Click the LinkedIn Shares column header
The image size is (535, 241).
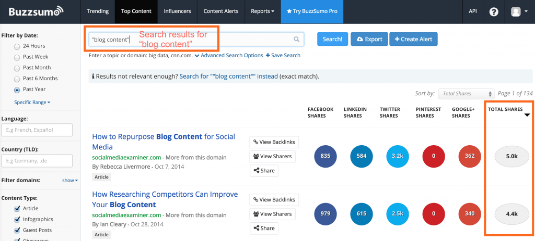(355, 112)
